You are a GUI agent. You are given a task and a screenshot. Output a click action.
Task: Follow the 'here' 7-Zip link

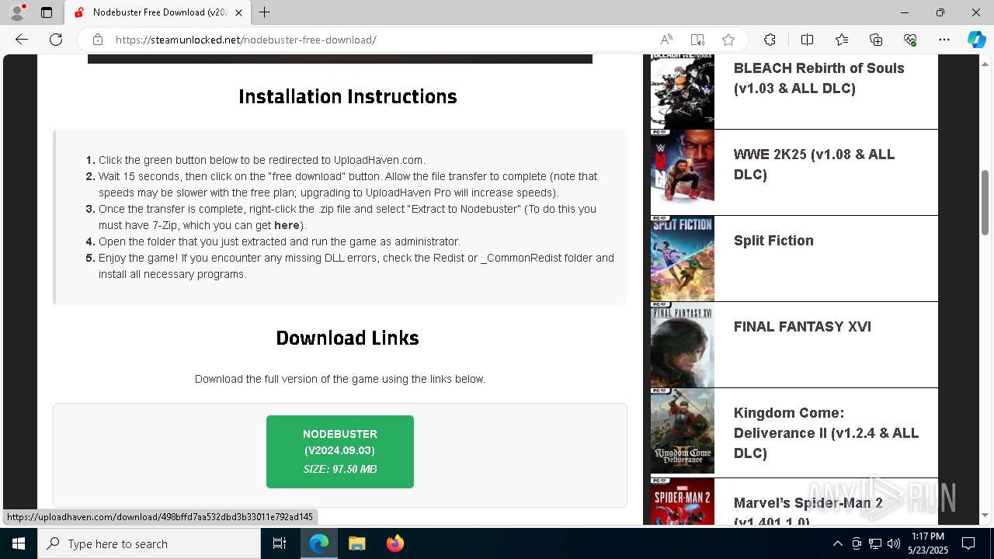tap(287, 225)
